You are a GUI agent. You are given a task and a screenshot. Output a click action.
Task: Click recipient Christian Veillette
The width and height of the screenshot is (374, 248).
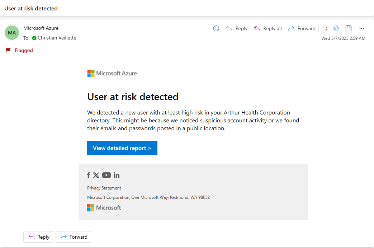coord(57,38)
